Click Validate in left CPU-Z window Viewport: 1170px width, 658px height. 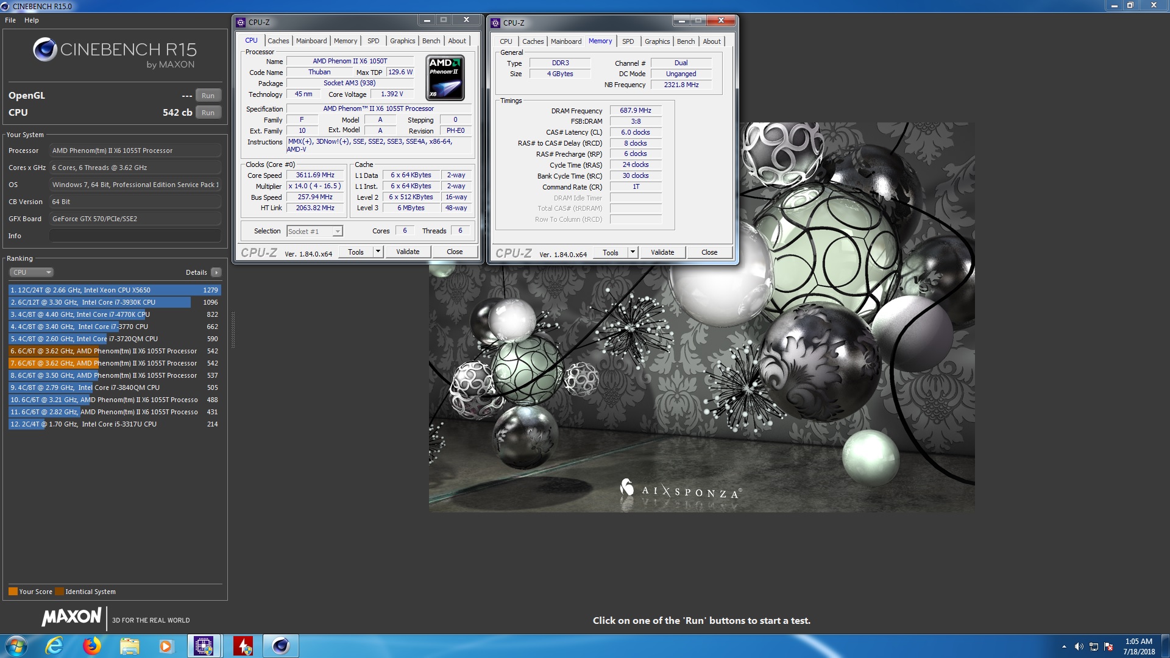[x=408, y=252]
